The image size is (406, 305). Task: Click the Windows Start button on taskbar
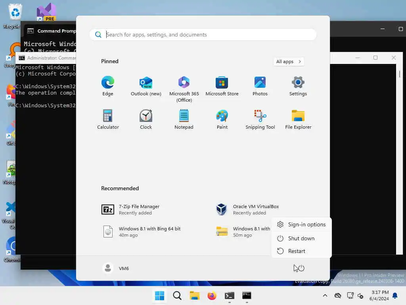[x=159, y=295]
